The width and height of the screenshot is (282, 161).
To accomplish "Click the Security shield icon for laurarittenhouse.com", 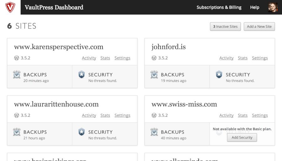I will tap(81, 132).
